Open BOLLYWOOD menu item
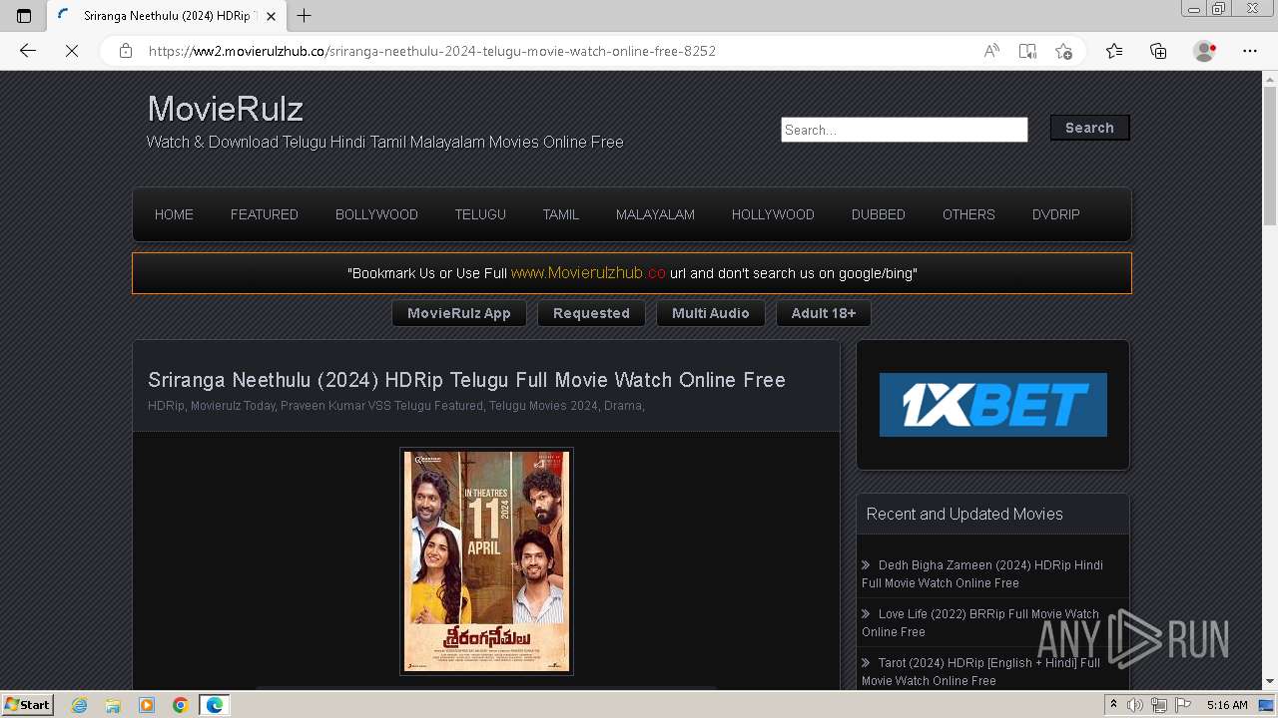The height and width of the screenshot is (718, 1278). point(376,214)
